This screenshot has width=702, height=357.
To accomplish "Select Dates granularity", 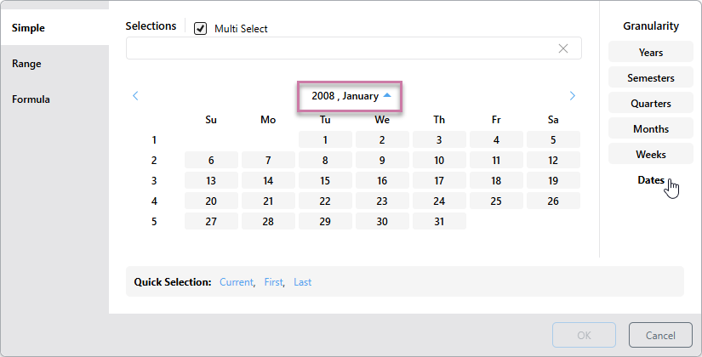I will (650, 180).
